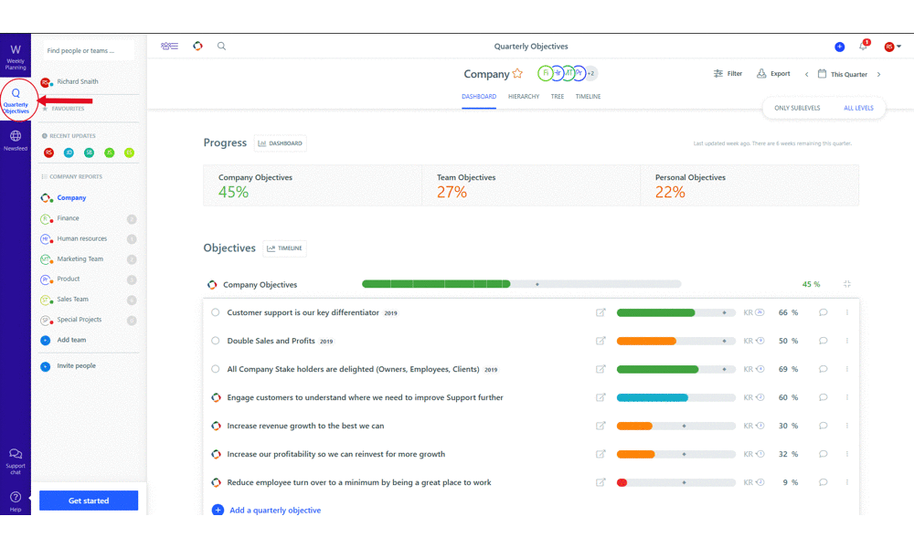Click the team list icon in top bar
The image size is (914, 548).
[170, 46]
